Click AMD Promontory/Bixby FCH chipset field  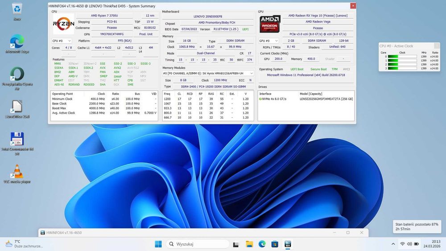pyautogui.click(x=217, y=22)
